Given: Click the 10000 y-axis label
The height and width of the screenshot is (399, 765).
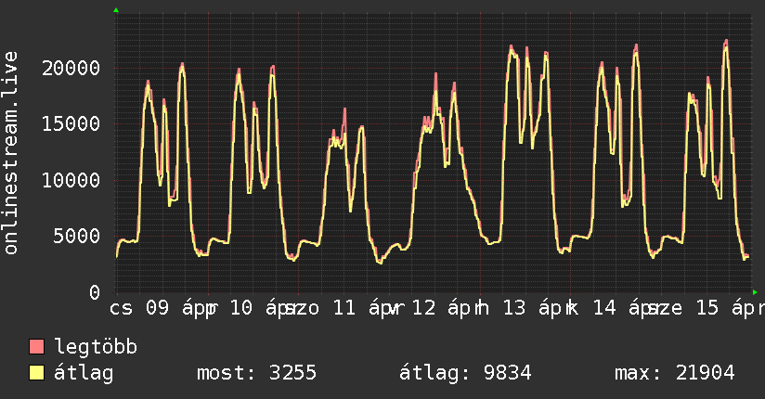Looking at the screenshot, I should click(71, 180).
